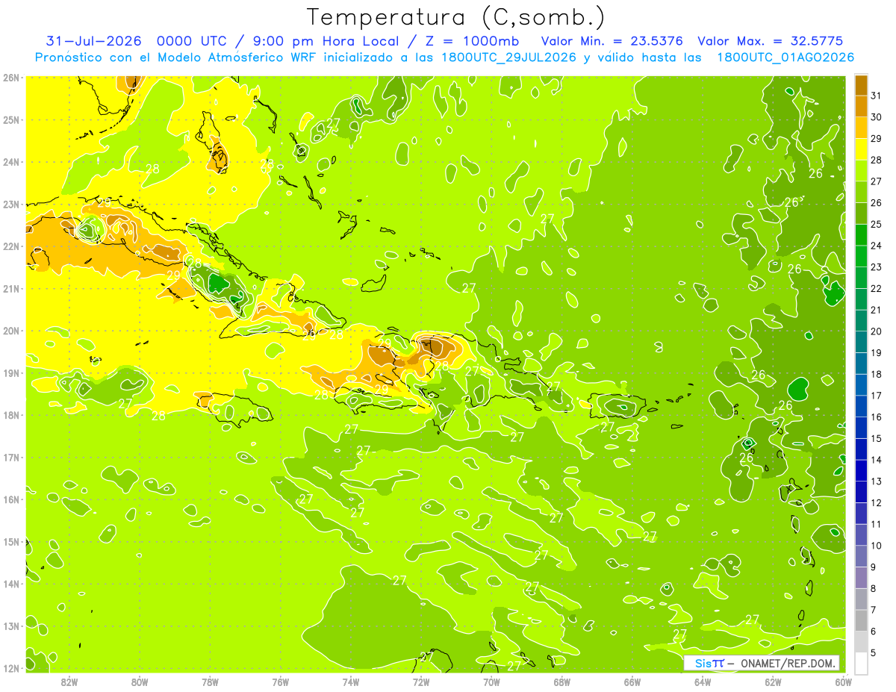Viewport: 896px width, 692px height.
Task: Click legend value label '31'
Action: click(876, 96)
